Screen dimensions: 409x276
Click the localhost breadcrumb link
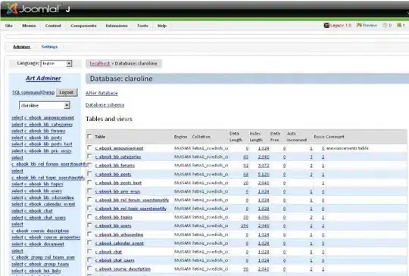click(x=100, y=64)
